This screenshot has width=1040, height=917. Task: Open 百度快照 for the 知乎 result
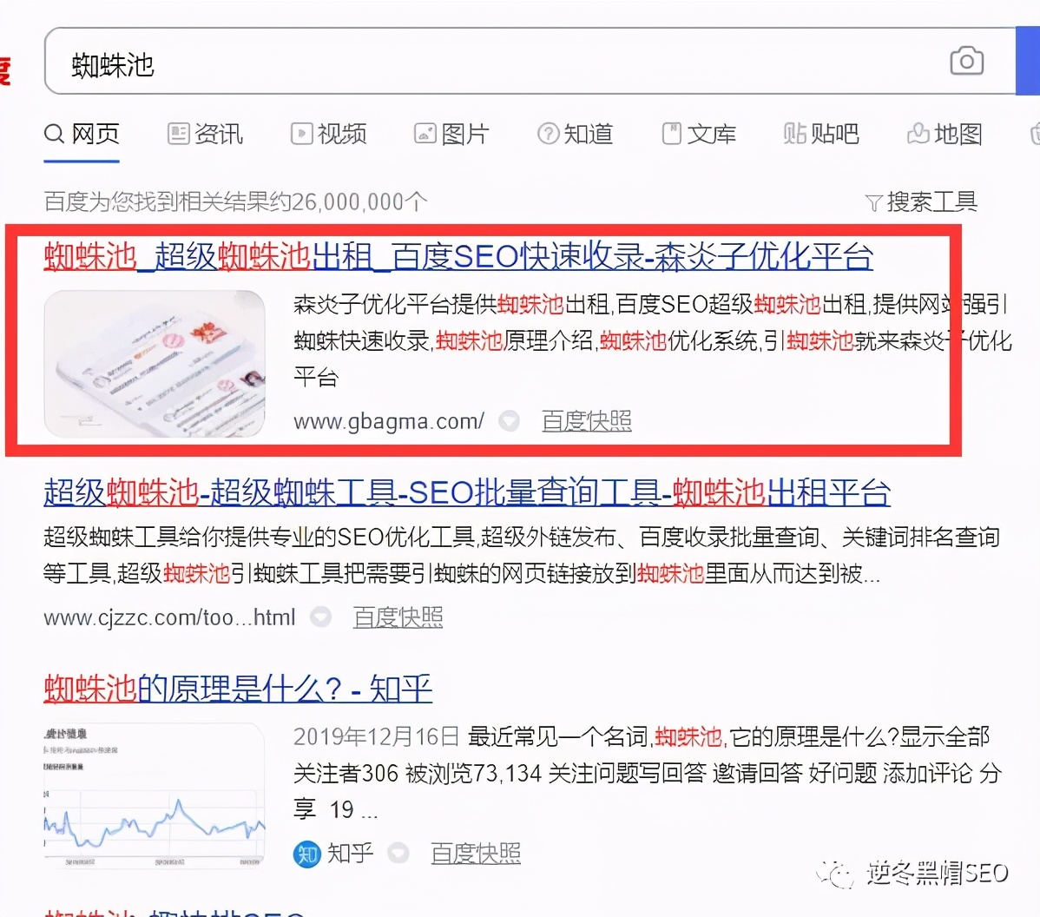tap(476, 854)
